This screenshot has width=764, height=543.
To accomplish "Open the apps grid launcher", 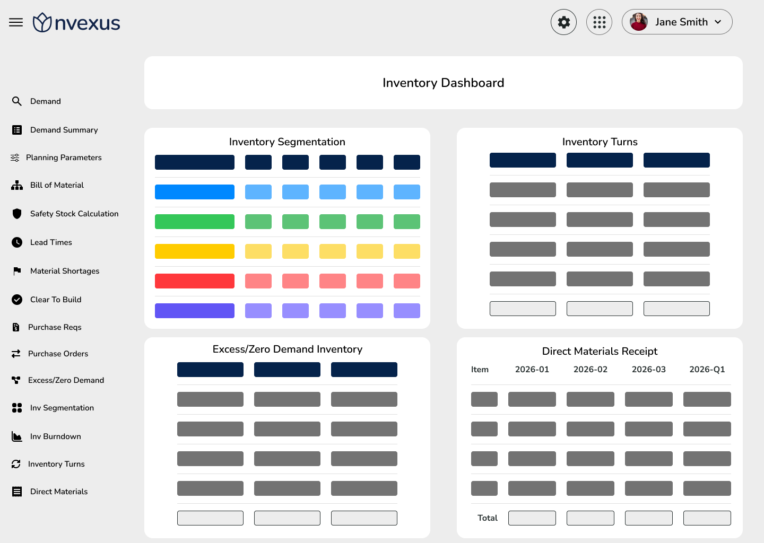I will click(600, 22).
